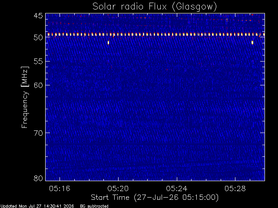Click the 'Frequency [MHz]' vertical axis title

(x=25, y=97)
